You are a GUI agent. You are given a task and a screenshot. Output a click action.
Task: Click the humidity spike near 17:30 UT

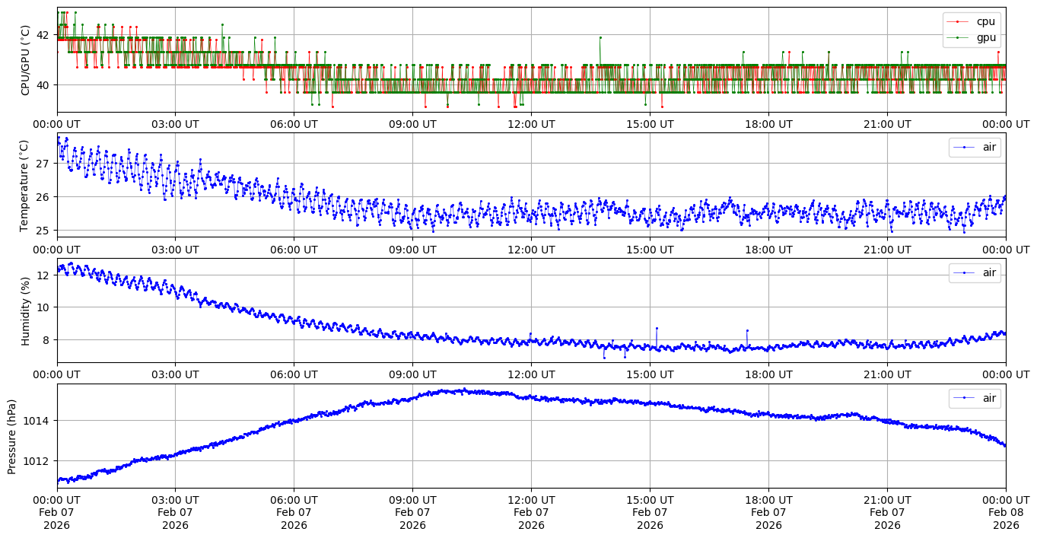(x=747, y=331)
